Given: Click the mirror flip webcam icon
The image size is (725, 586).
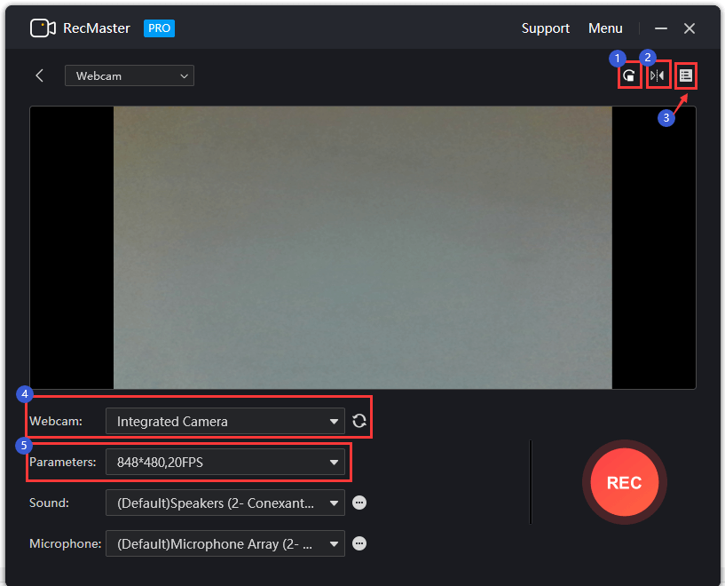Looking at the screenshot, I should 658,75.
